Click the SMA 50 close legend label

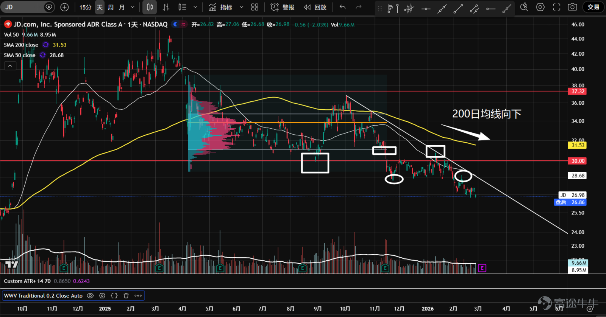coord(20,55)
